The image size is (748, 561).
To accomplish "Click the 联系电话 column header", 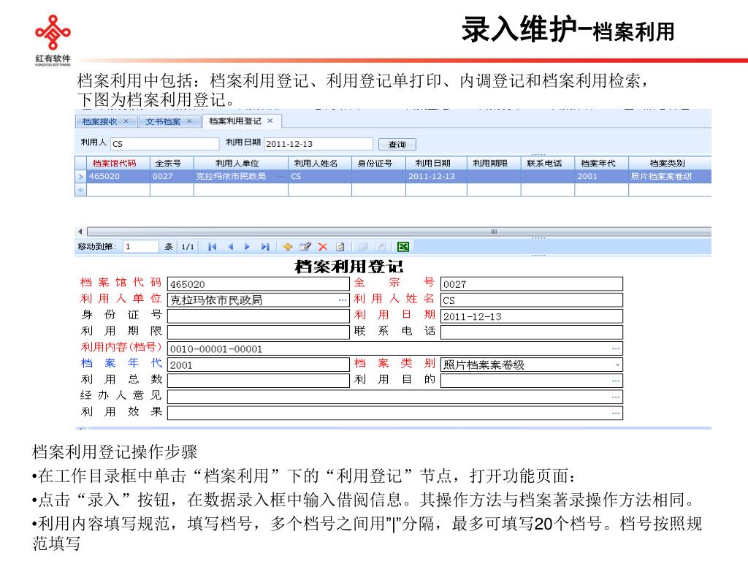I will 548,163.
